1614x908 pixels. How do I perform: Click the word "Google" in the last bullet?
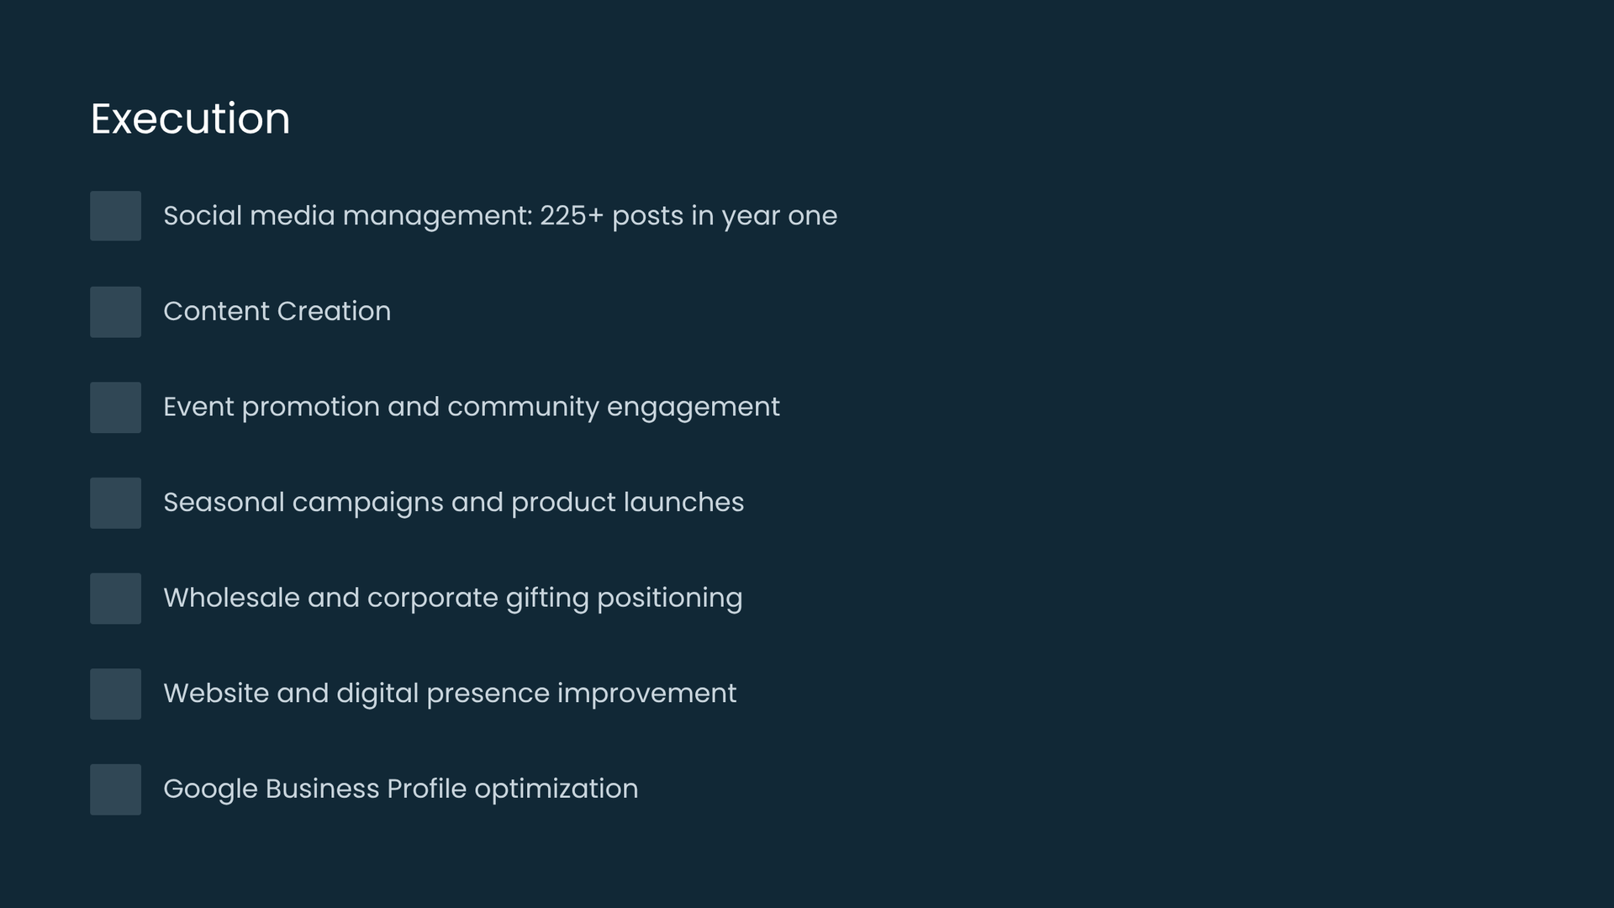[x=210, y=789]
